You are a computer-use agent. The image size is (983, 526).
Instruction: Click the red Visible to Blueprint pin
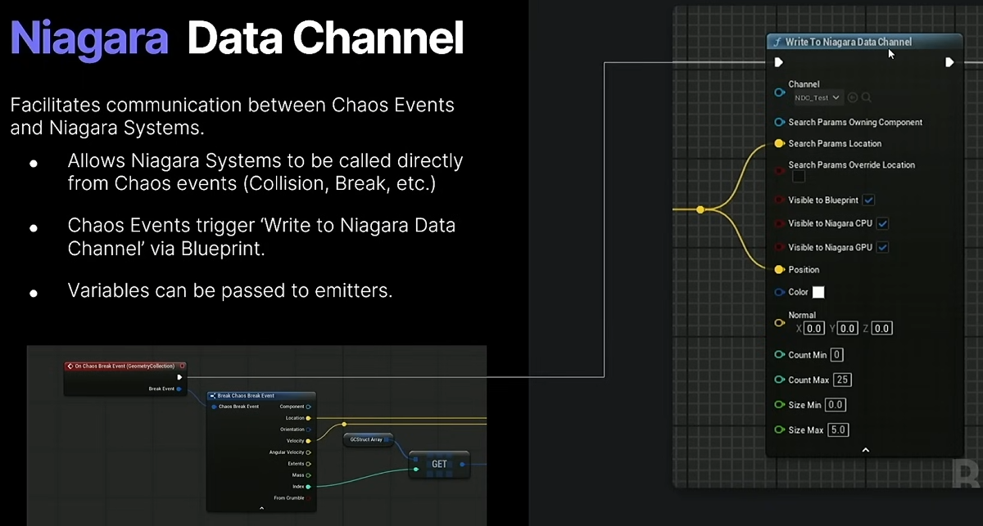[x=779, y=200]
